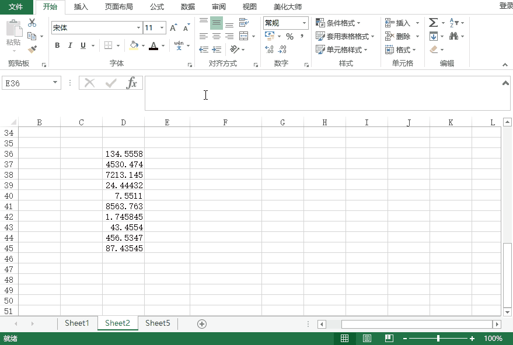513x345 pixels.
Task: Click Decrease Decimal icon
Action: [282, 50]
